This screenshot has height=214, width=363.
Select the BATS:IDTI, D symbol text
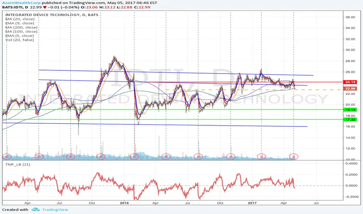[x=15, y=7]
